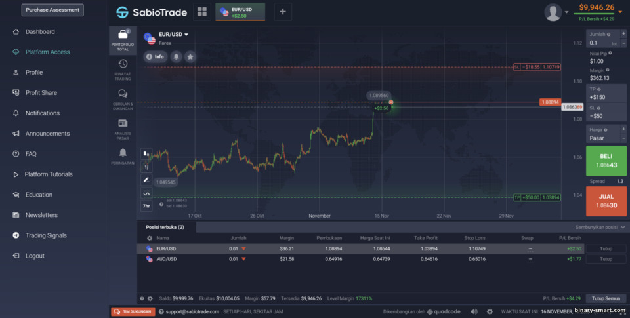Click Nilai Pip help icon
Viewport: 630px width, 318px height.
[x=610, y=53]
